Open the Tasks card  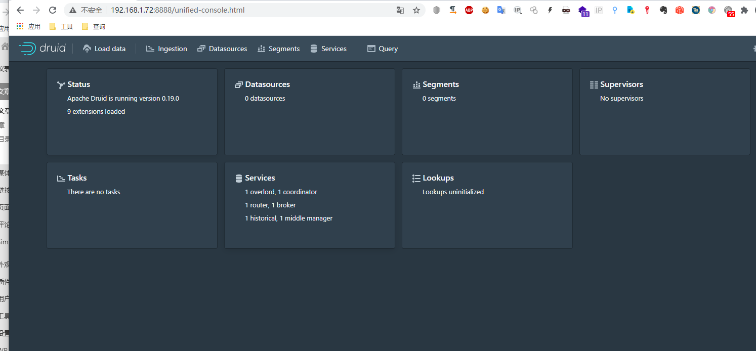(x=132, y=205)
